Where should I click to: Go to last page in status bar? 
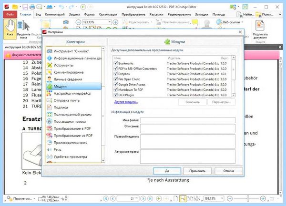point(150,198)
